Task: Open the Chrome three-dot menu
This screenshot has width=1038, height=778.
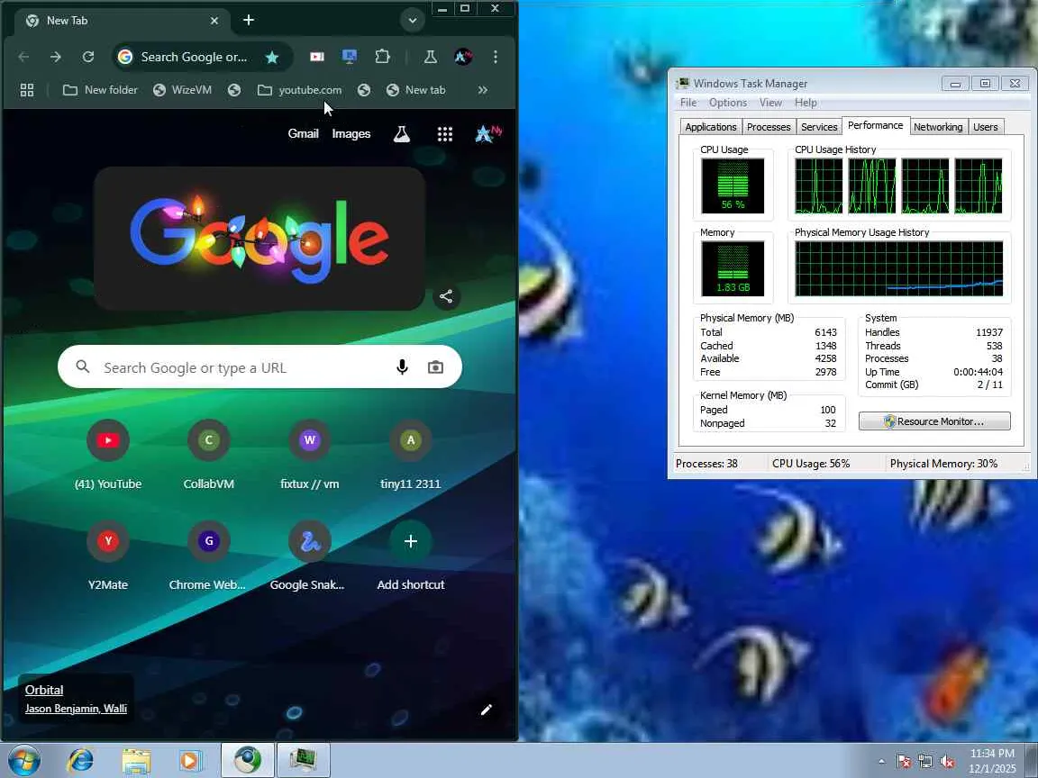Action: [496, 57]
